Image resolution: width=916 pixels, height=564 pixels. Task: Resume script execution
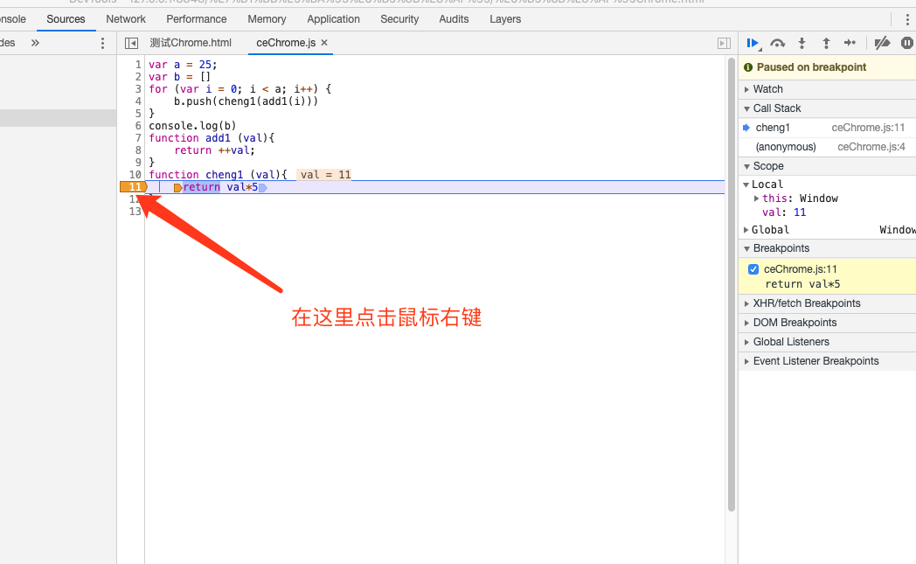(x=753, y=43)
